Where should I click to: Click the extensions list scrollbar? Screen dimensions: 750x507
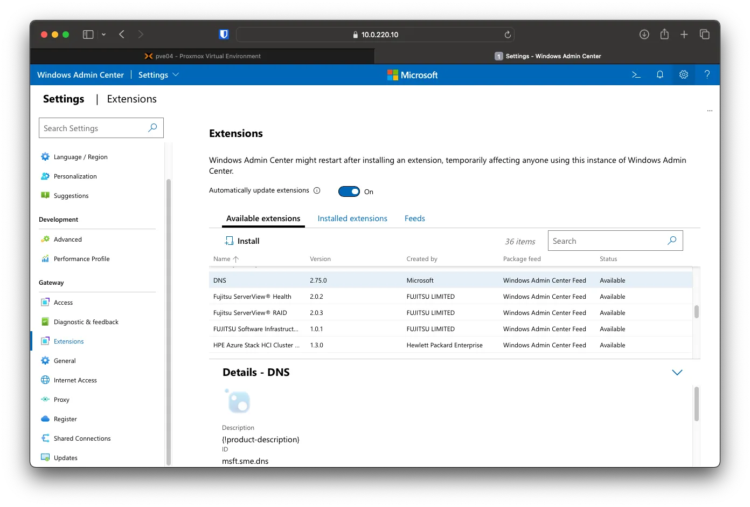[x=697, y=312]
